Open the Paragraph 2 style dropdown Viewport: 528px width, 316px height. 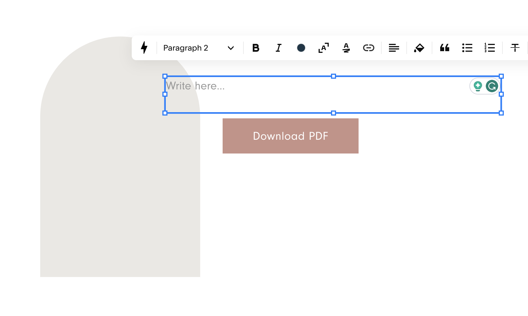[199, 48]
